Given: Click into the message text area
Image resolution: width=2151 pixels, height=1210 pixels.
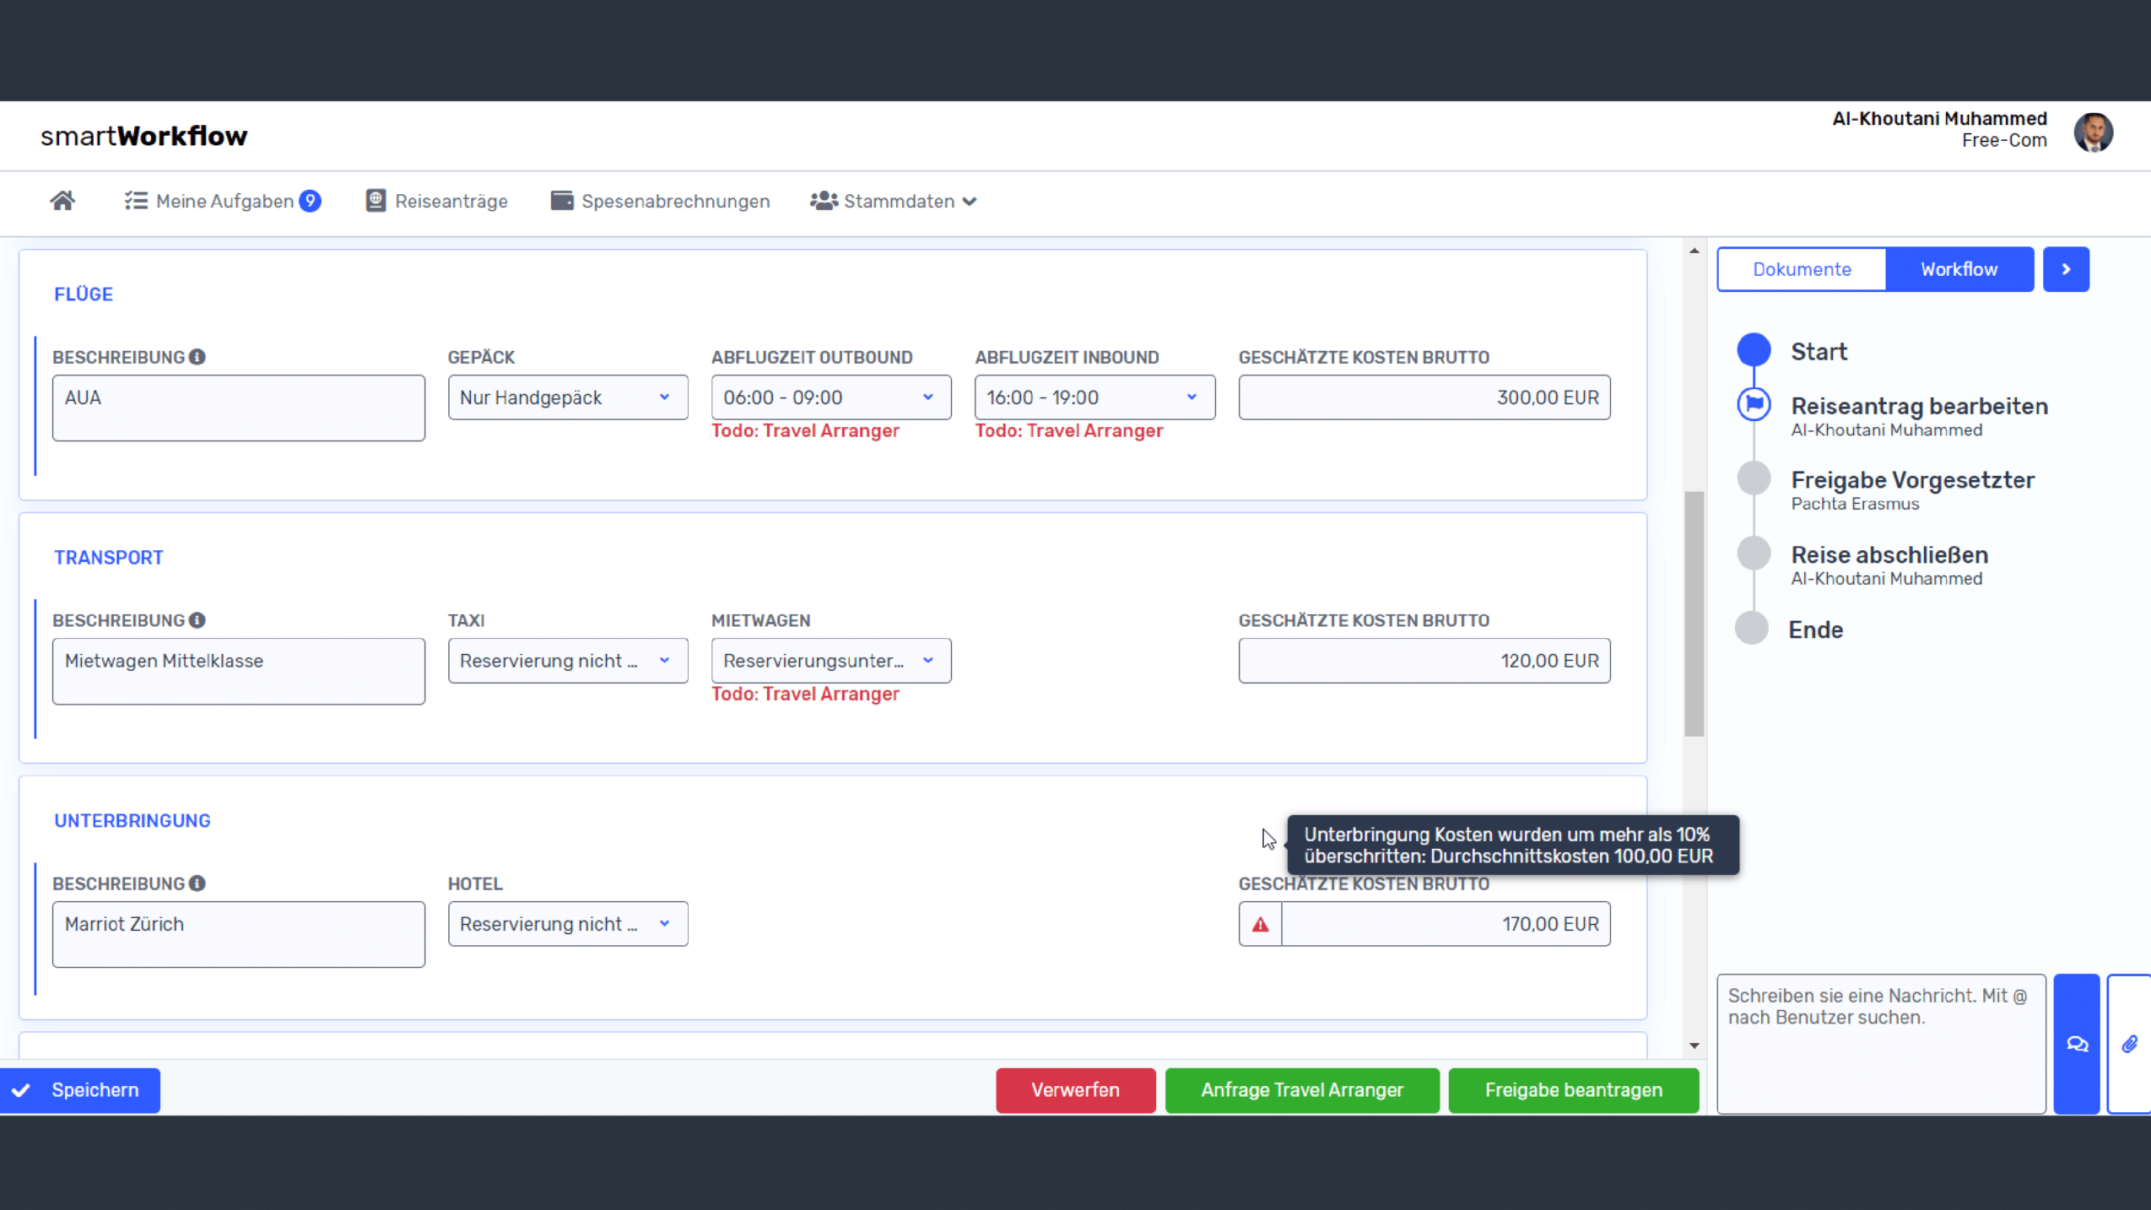Looking at the screenshot, I should click(1881, 1044).
